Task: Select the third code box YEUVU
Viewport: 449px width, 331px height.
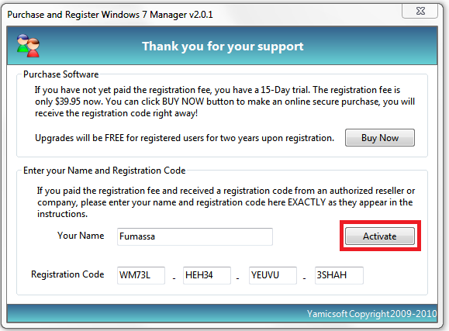Action: [273, 275]
